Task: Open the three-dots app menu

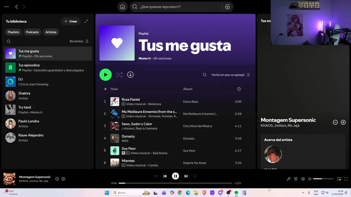Action: (6, 7)
